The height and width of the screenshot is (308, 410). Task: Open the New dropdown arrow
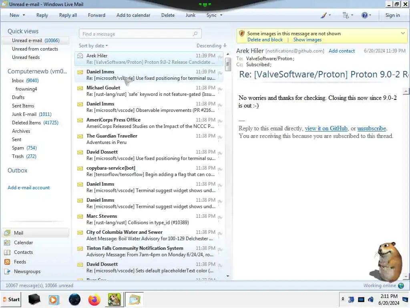[x=24, y=15]
